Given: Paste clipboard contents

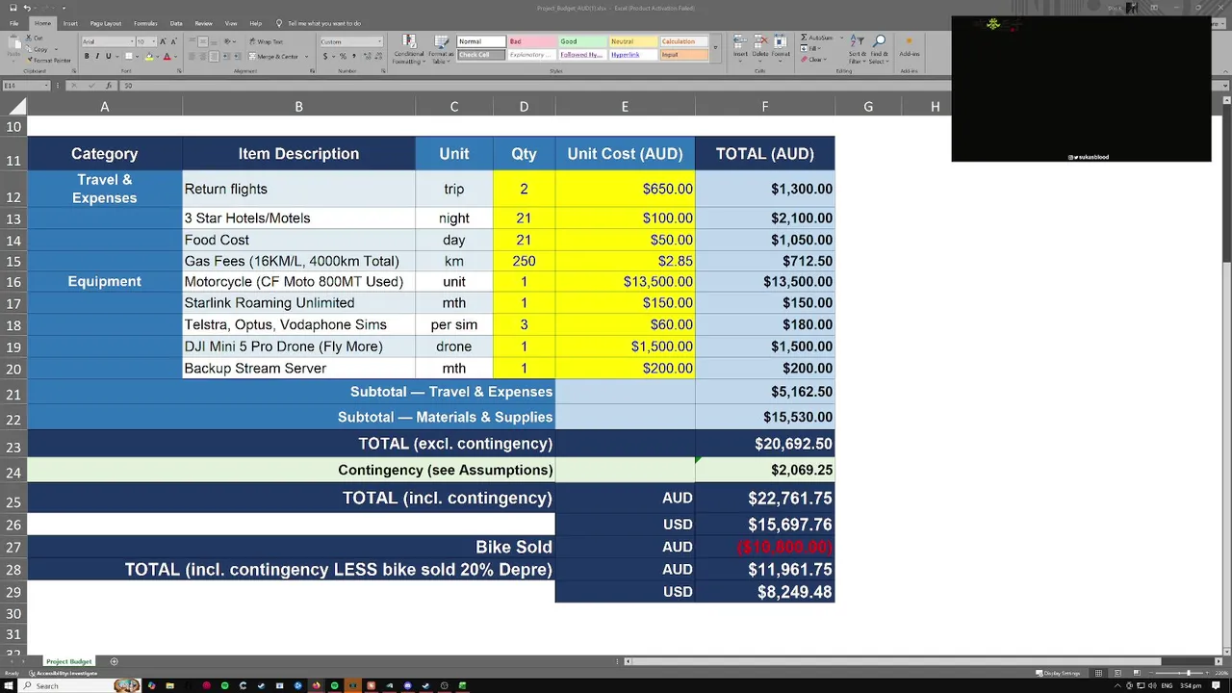Looking at the screenshot, I should (13, 46).
